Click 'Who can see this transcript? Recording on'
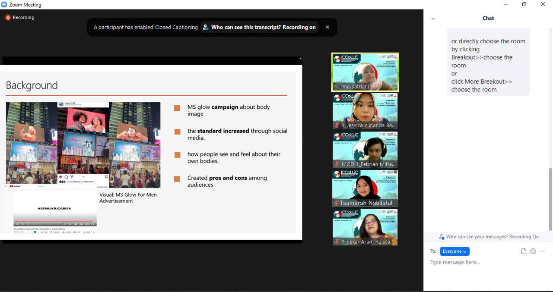 (x=259, y=27)
